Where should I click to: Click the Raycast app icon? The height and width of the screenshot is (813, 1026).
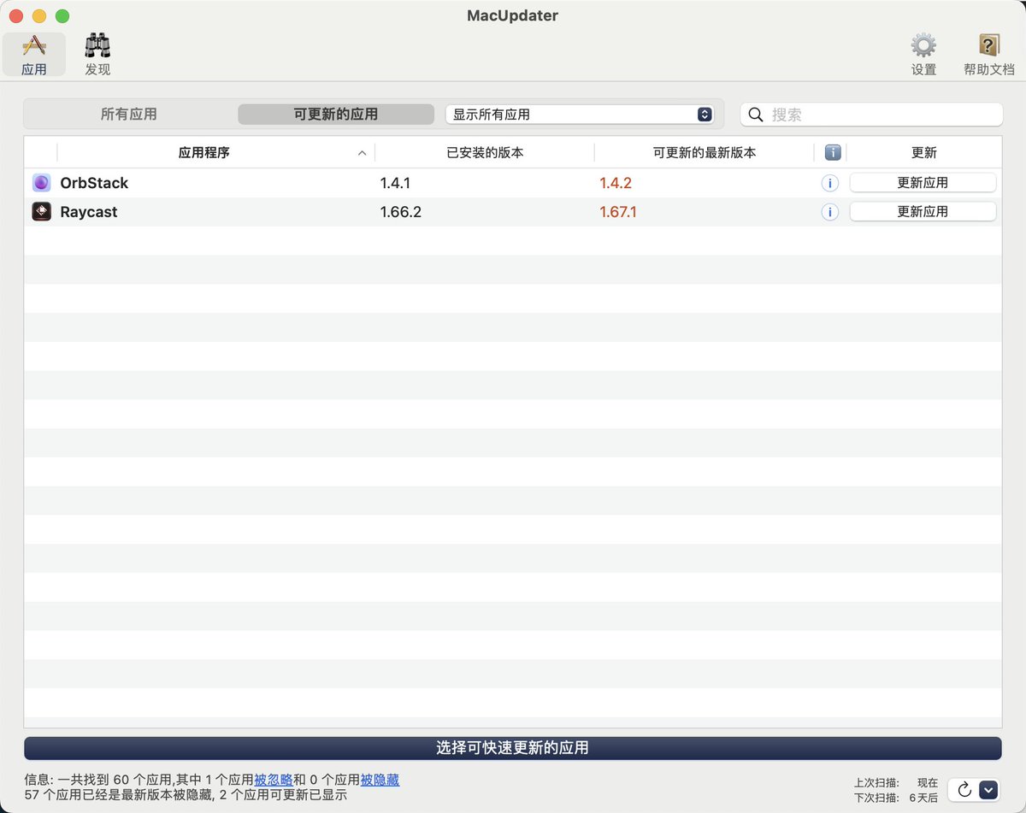click(x=41, y=212)
